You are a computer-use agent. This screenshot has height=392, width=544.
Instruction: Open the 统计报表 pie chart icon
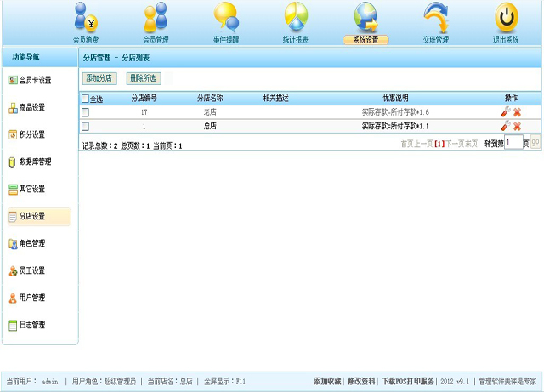coord(296,18)
